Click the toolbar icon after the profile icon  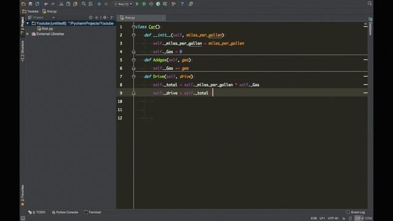[165, 4]
